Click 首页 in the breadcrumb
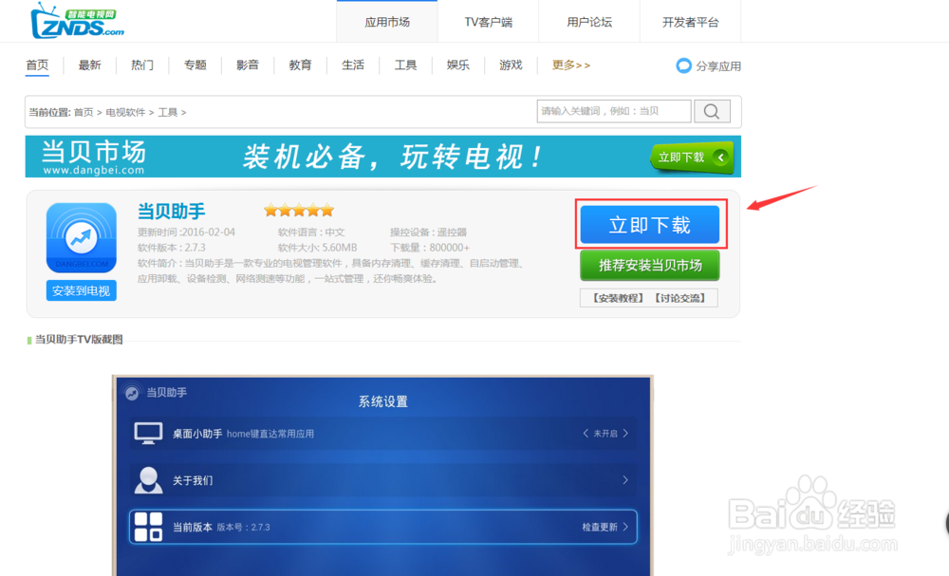Screen dimensions: 949x576 tap(84, 113)
